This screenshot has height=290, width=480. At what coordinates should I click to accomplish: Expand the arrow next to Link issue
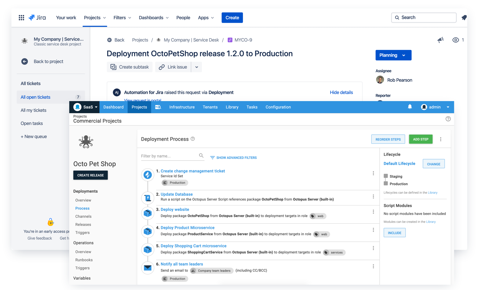click(197, 67)
